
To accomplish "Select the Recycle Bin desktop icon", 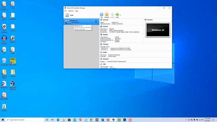I will (4, 62).
